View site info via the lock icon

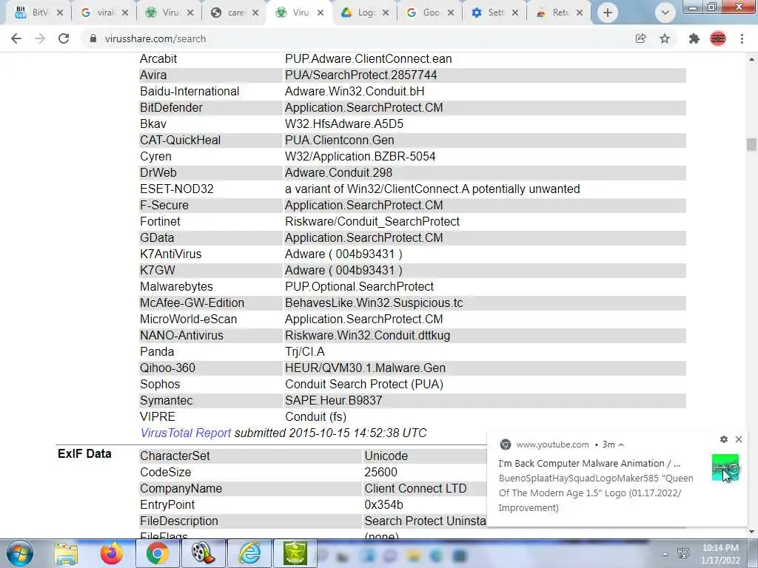(93, 38)
